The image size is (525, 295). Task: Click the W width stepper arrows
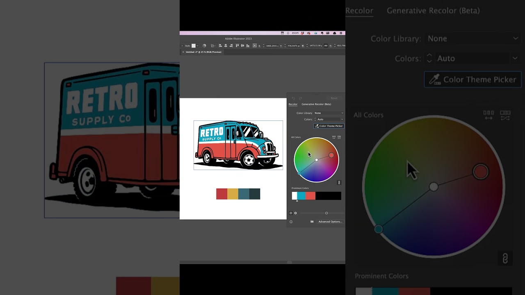(307, 46)
